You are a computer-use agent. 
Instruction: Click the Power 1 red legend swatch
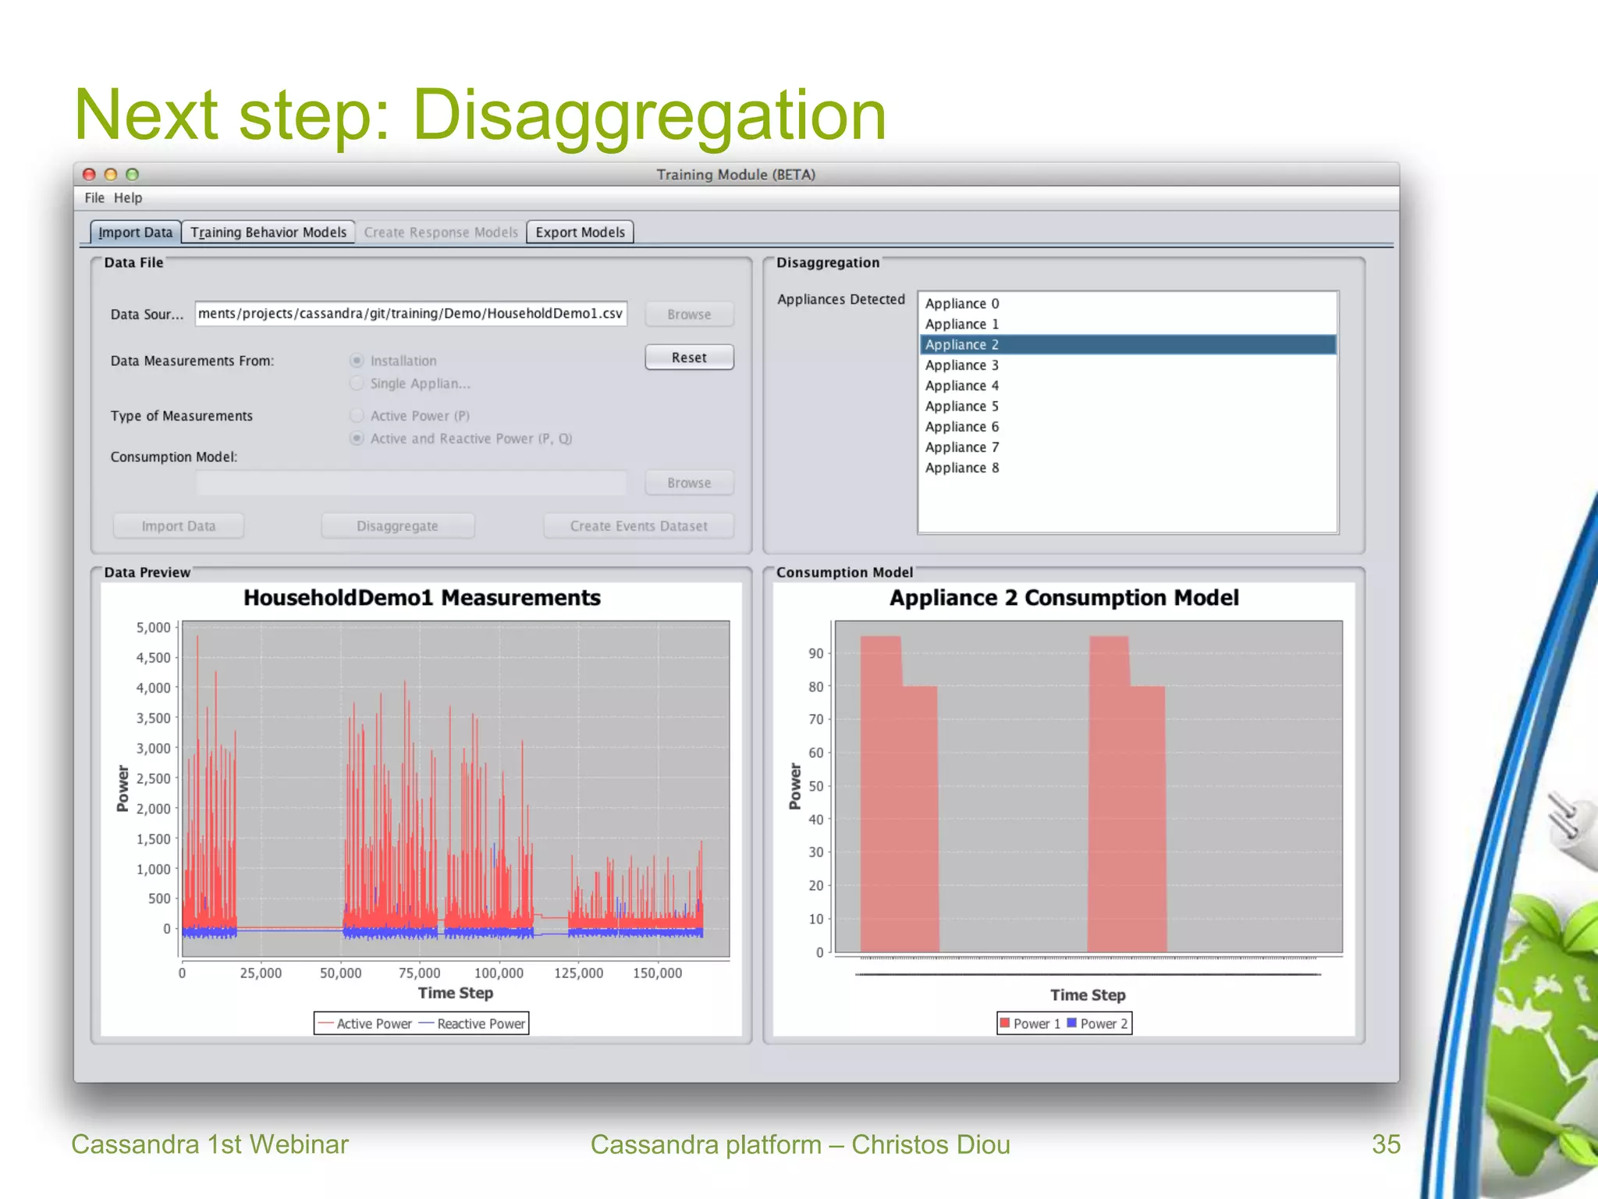1005,1023
